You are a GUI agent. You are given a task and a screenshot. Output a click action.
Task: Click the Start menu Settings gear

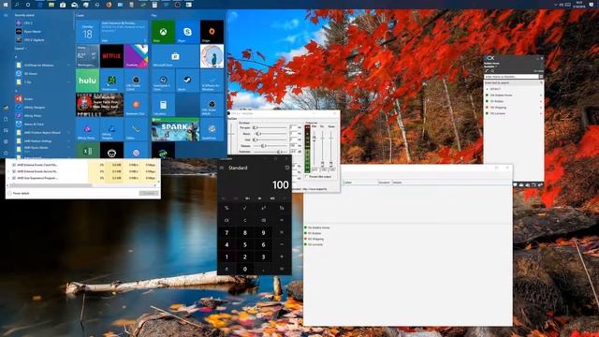[6, 141]
